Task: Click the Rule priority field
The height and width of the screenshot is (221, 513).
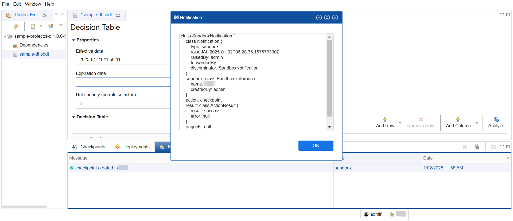Action: point(123,103)
